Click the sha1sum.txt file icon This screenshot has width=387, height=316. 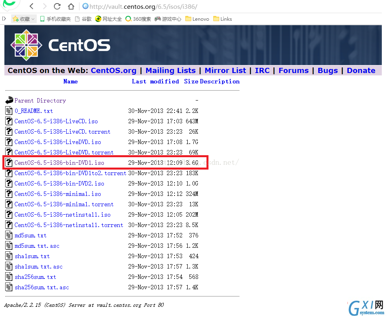coord(9,256)
